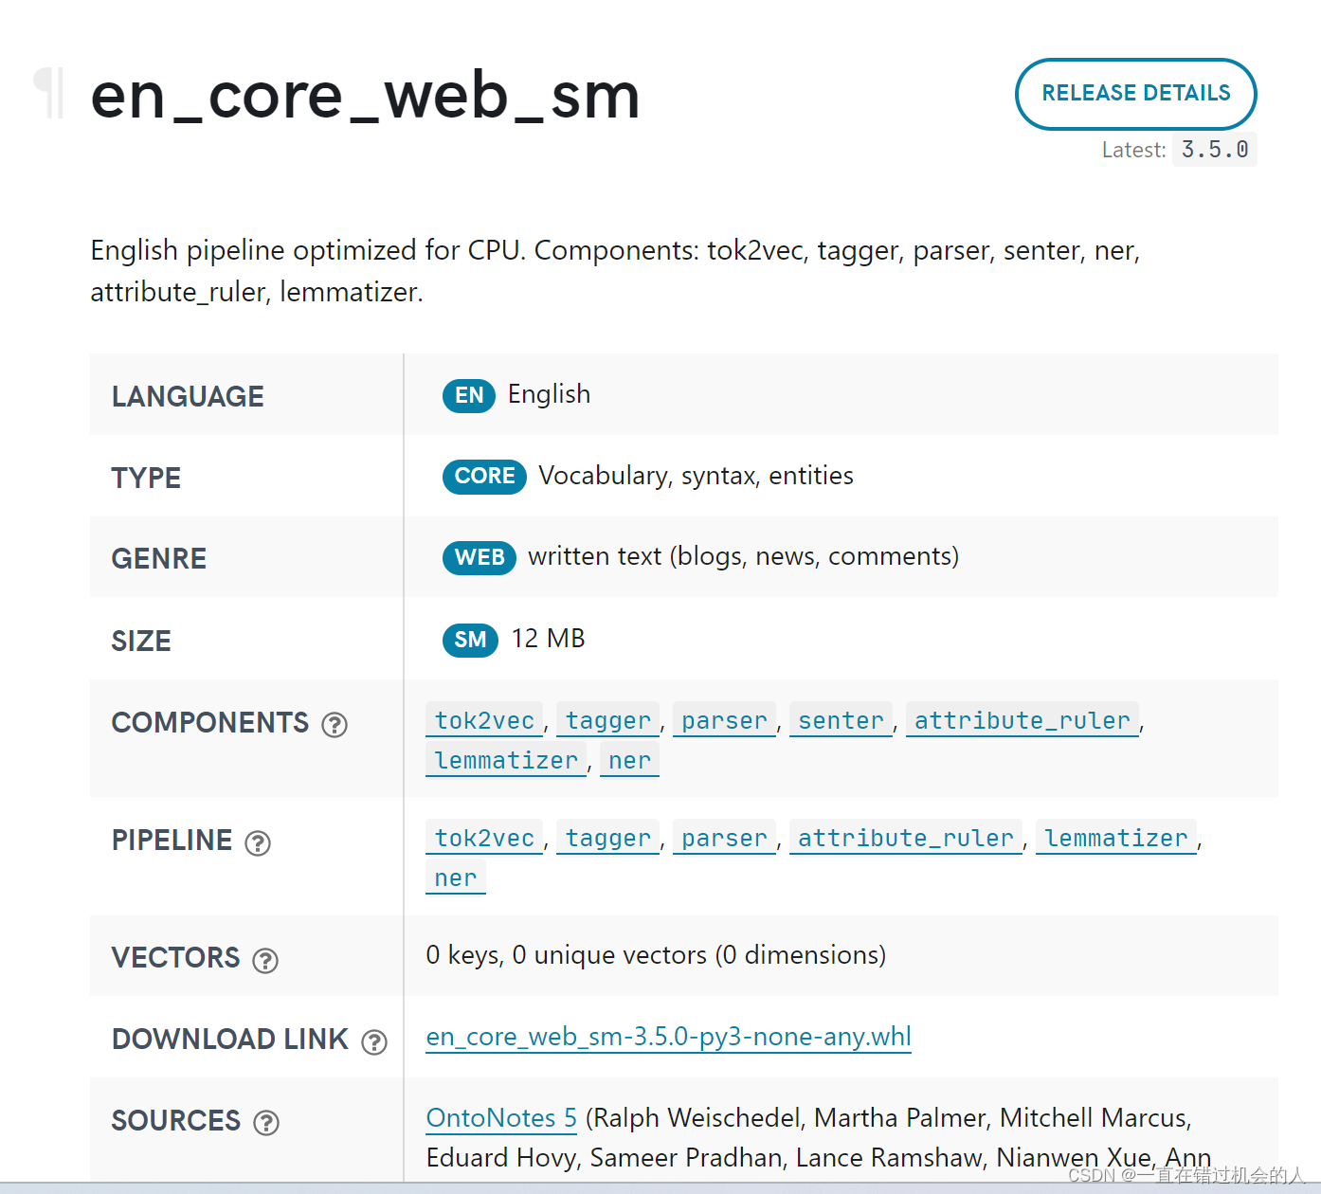Open the COMPONENTS help icon
This screenshot has width=1321, height=1194.
point(334,724)
